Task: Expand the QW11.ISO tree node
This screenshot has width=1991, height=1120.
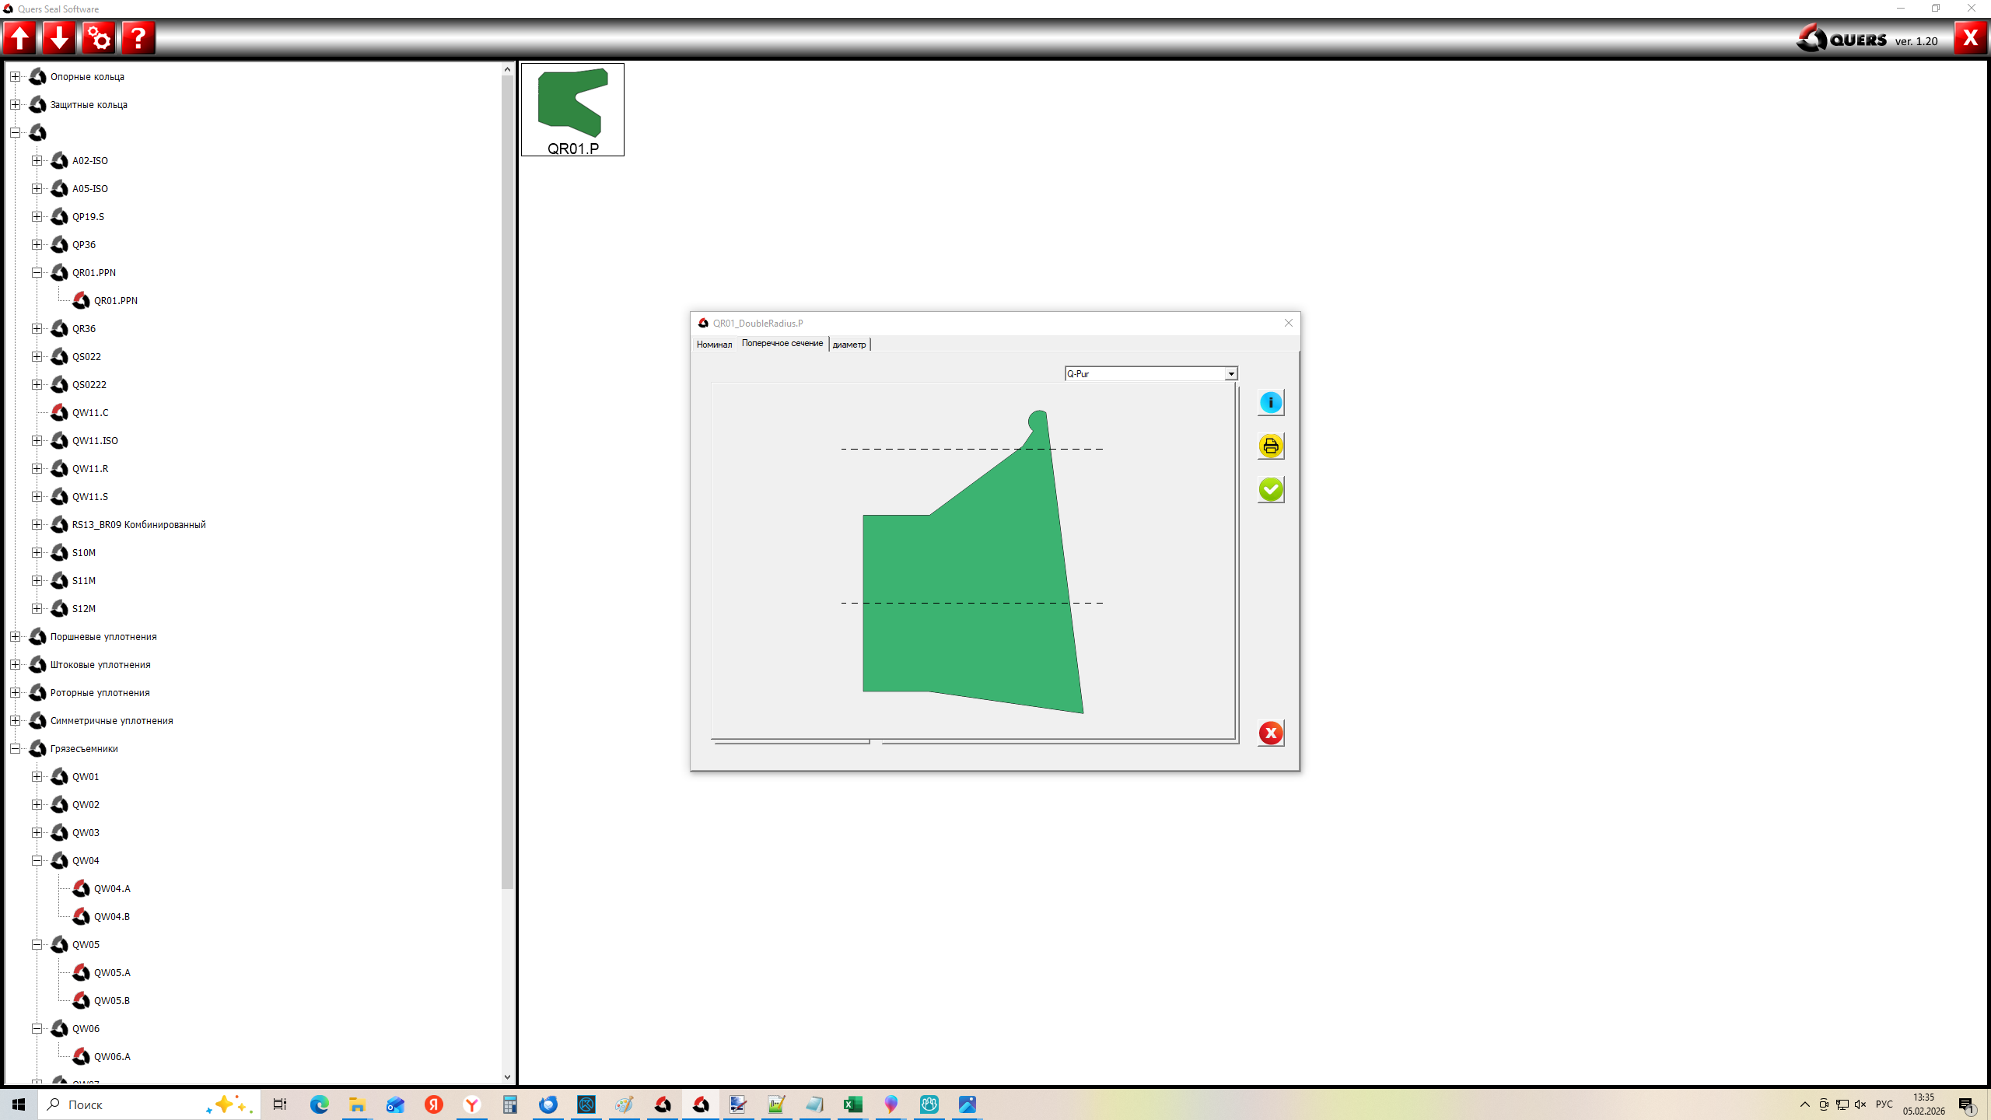Action: [x=37, y=440]
